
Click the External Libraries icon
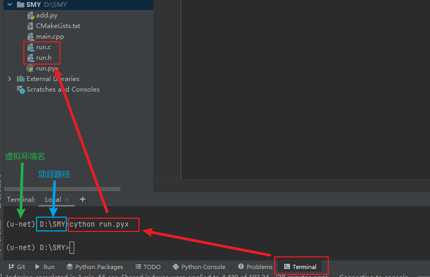(21, 79)
